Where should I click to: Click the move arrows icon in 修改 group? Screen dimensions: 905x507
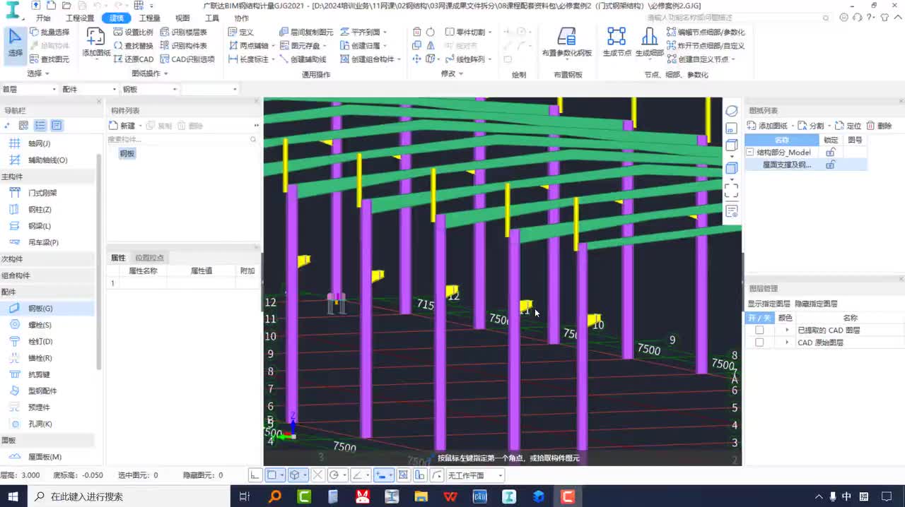416,59
